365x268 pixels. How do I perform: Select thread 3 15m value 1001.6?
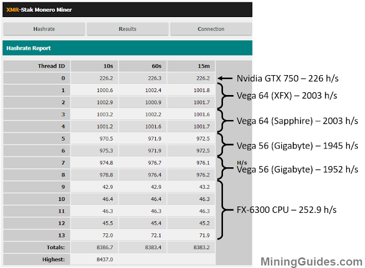click(202, 114)
